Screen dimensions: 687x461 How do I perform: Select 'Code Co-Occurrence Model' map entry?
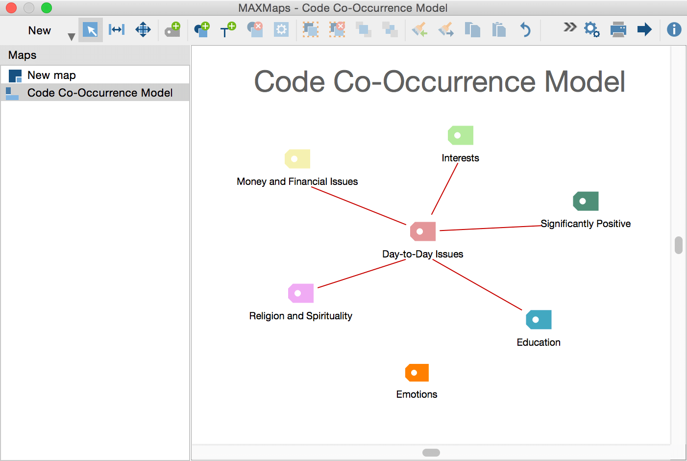[95, 93]
